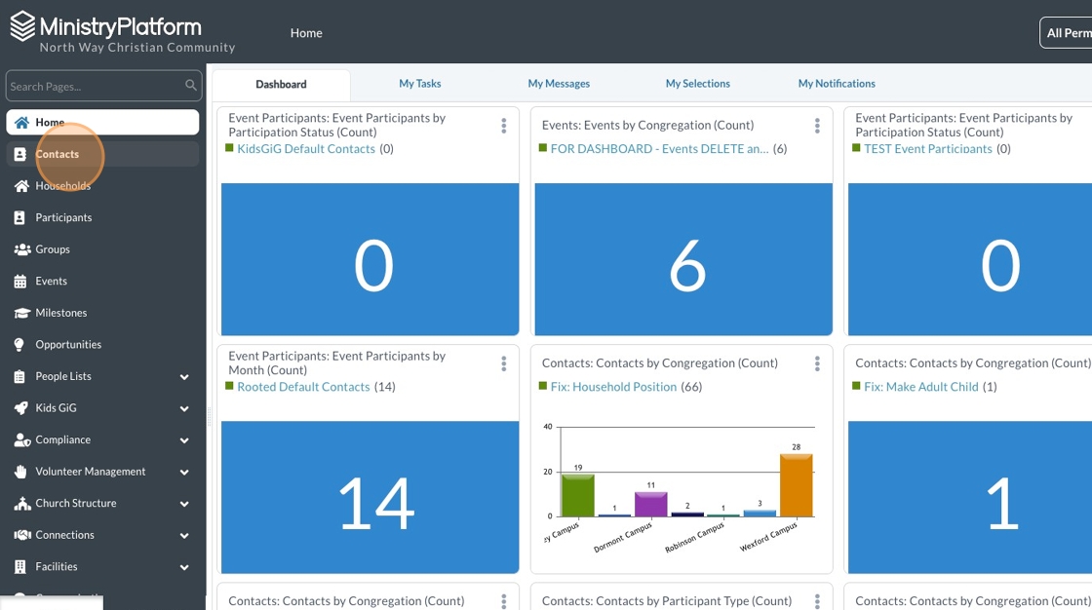Click the Contacts address book icon
Screen dimensions: 1092x610
pyautogui.click(x=20, y=155)
